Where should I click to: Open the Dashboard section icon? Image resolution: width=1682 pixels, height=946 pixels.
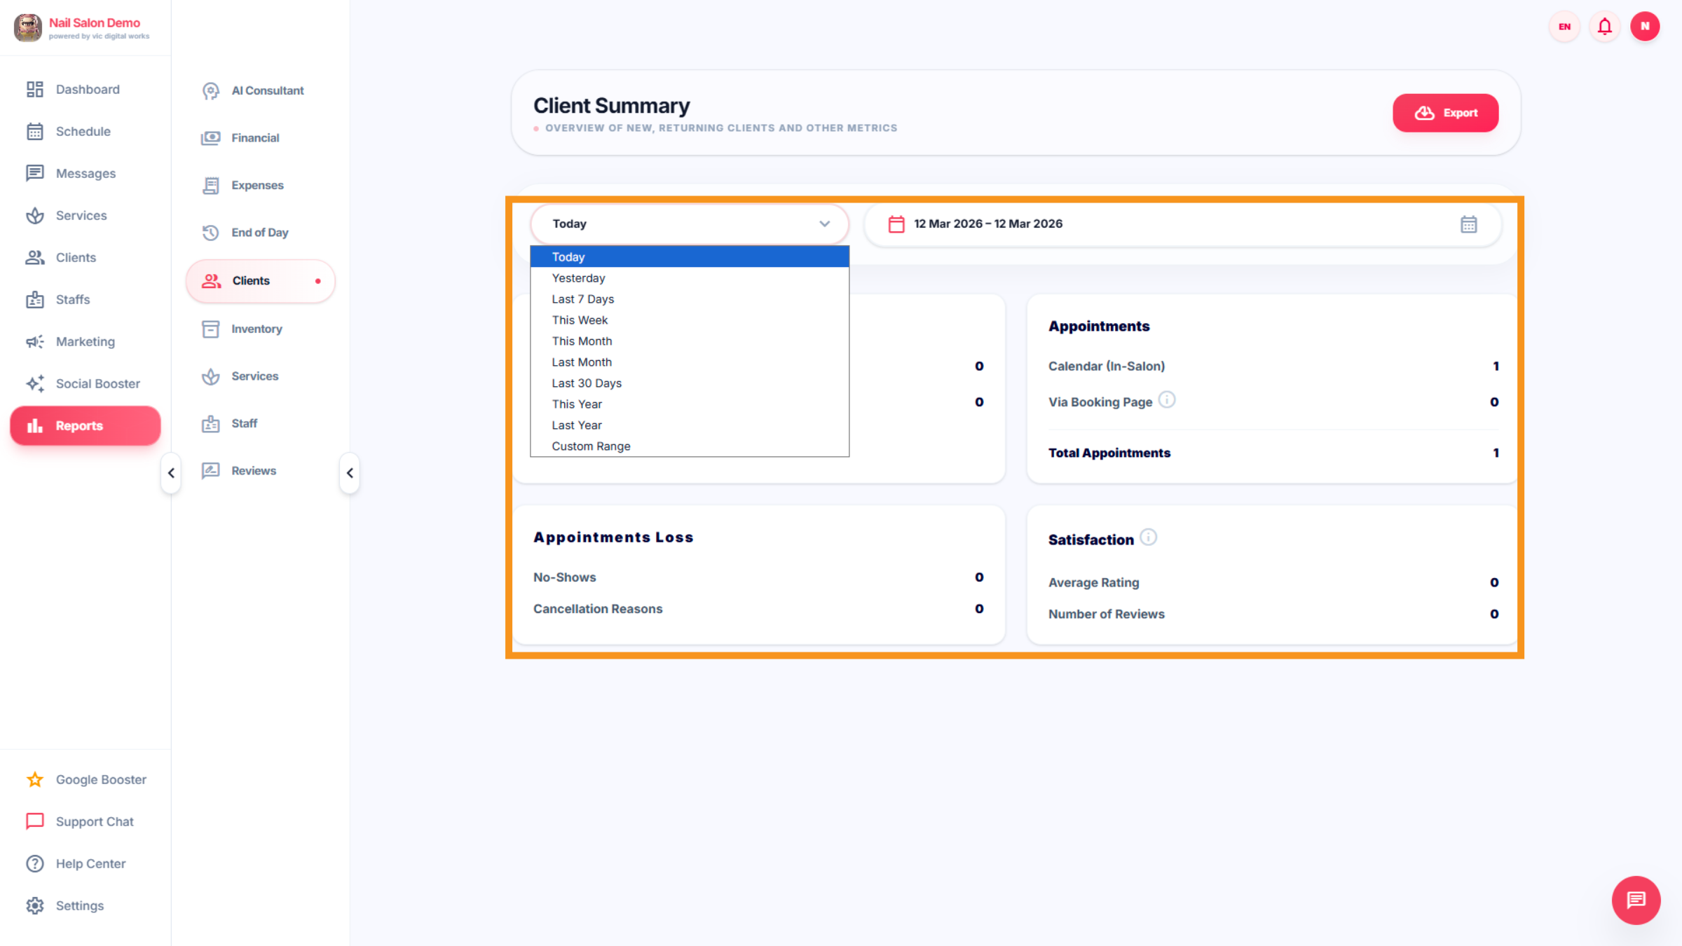click(x=36, y=89)
